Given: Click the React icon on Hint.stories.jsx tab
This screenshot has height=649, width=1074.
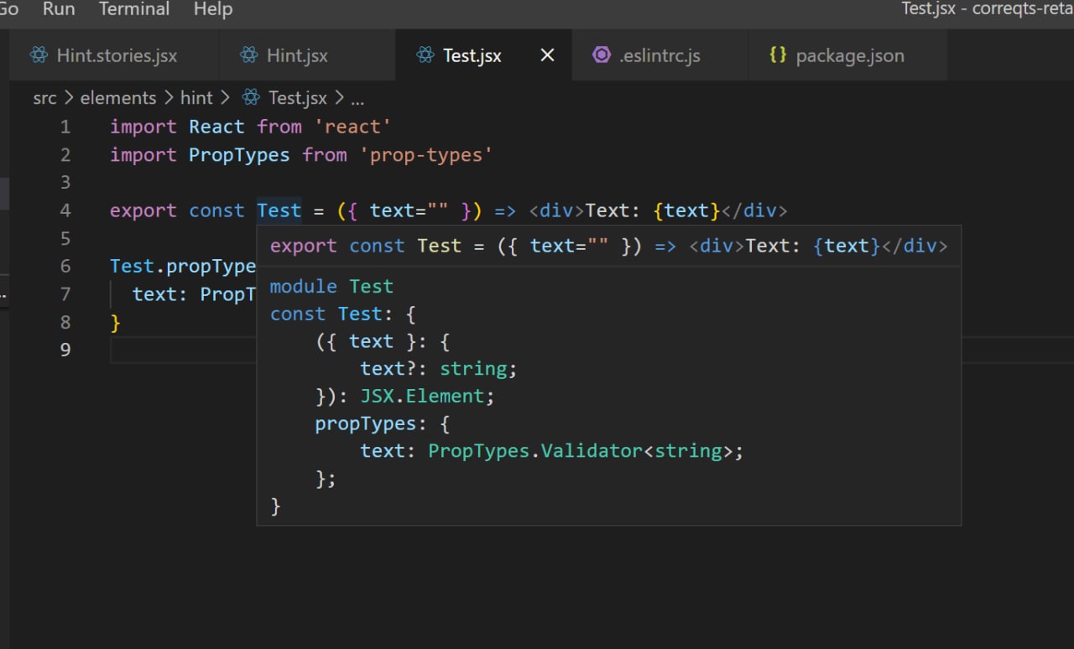Looking at the screenshot, I should click(x=39, y=55).
